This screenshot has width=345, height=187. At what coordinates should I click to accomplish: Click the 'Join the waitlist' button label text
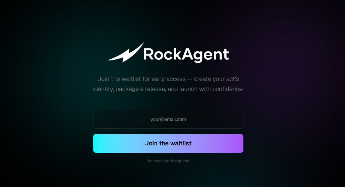click(x=168, y=143)
